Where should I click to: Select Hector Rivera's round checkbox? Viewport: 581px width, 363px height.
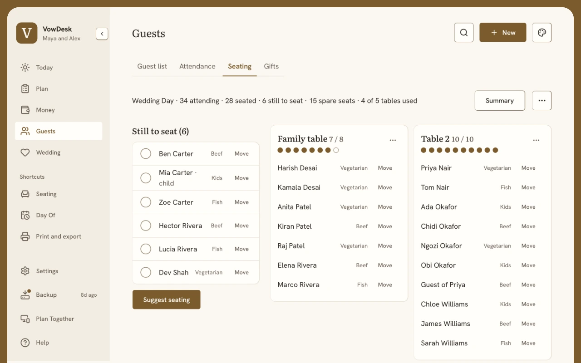(x=146, y=226)
